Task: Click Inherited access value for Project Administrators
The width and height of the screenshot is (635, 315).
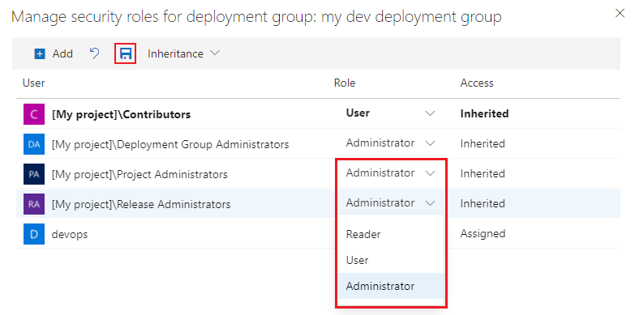Action: tap(483, 173)
